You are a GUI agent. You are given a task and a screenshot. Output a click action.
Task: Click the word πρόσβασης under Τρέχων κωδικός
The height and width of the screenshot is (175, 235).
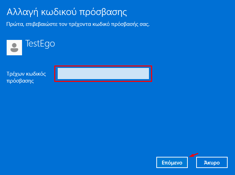tap(20, 81)
